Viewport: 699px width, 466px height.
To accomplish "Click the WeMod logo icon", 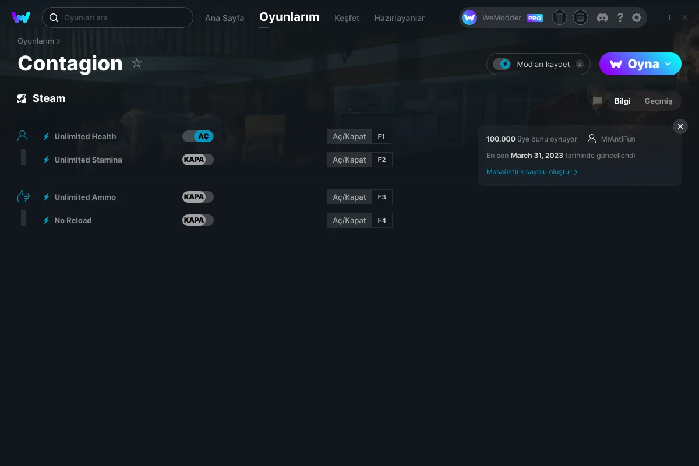I will point(21,17).
